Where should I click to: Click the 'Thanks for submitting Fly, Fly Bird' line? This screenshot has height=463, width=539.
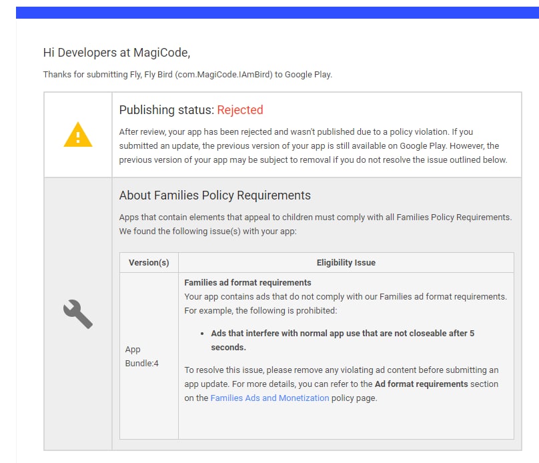click(x=187, y=75)
